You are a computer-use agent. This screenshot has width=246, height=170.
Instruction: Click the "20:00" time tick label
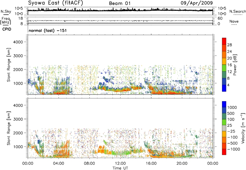pos(182,164)
